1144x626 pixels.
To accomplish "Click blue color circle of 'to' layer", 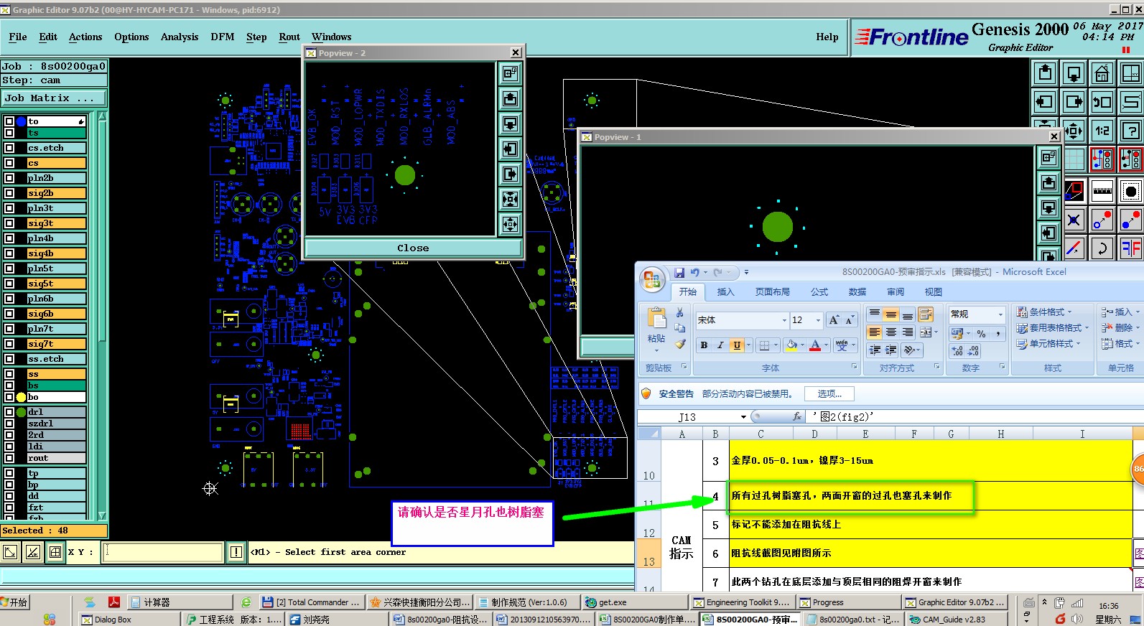I will [21, 121].
